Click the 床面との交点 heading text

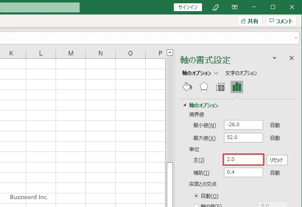point(202,184)
